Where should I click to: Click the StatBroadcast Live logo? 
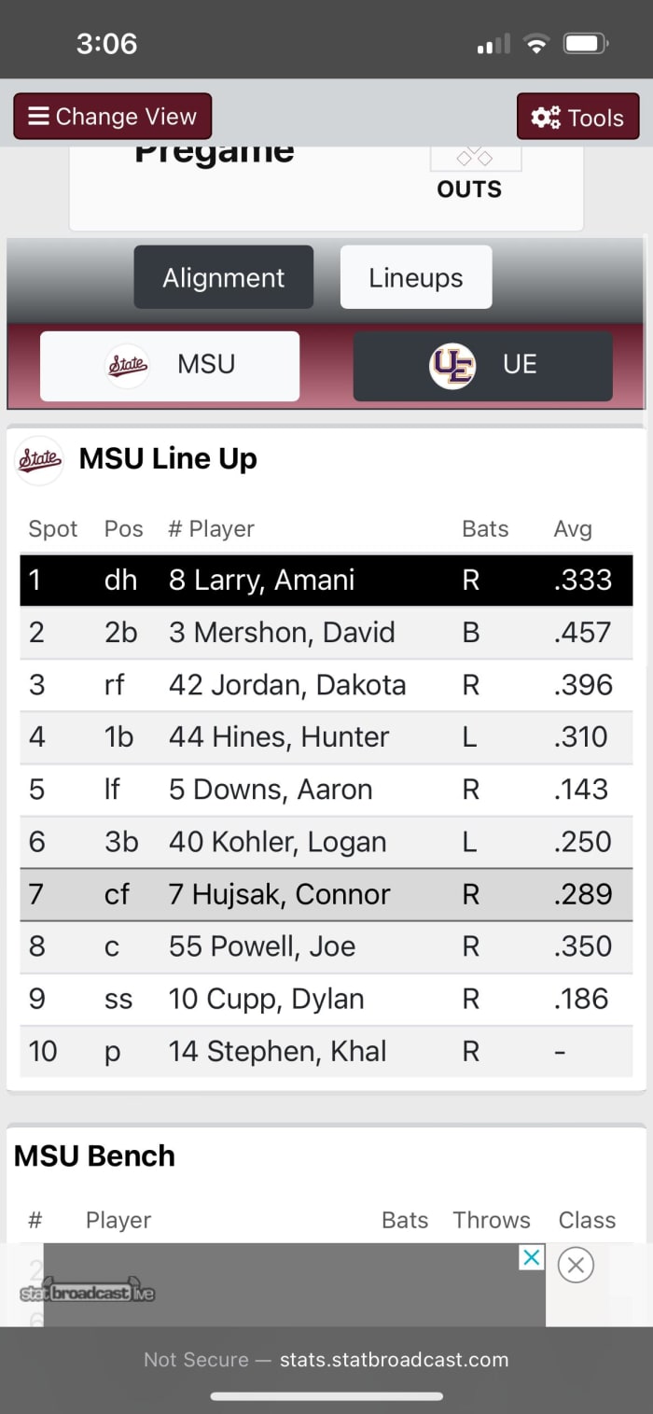pyautogui.click(x=87, y=1292)
